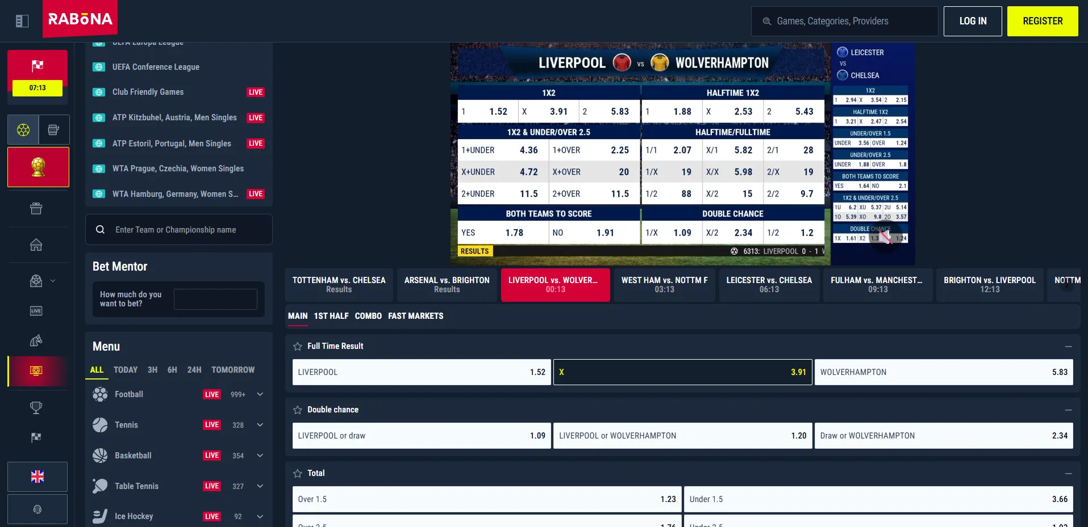Collapse the Total market section
This screenshot has height=527, width=1088.
1068,473
